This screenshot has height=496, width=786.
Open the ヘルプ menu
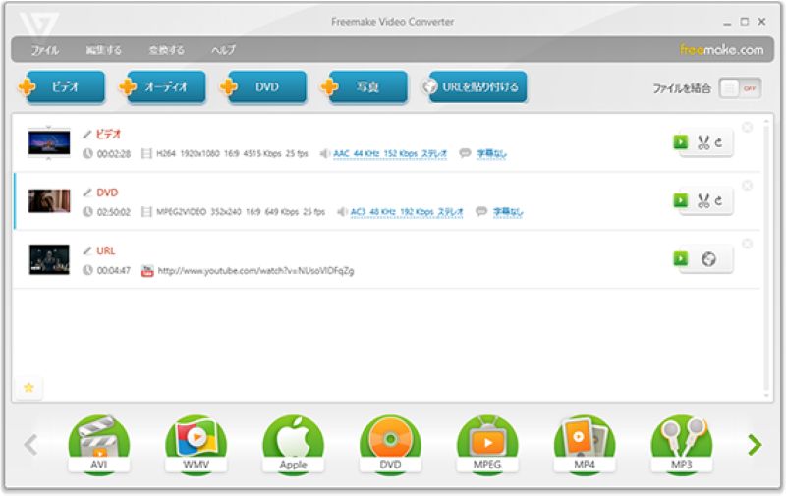click(223, 50)
